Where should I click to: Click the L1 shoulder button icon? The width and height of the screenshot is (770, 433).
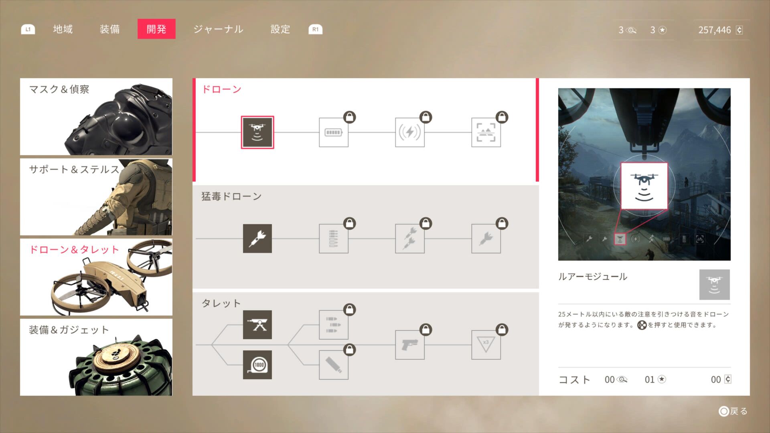click(x=28, y=29)
